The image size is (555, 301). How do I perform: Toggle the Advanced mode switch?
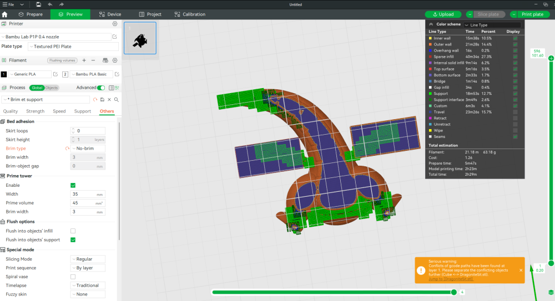[101, 88]
